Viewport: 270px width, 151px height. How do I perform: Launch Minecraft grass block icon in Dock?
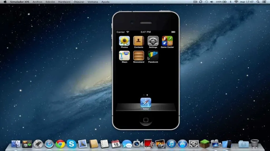(x=205, y=144)
